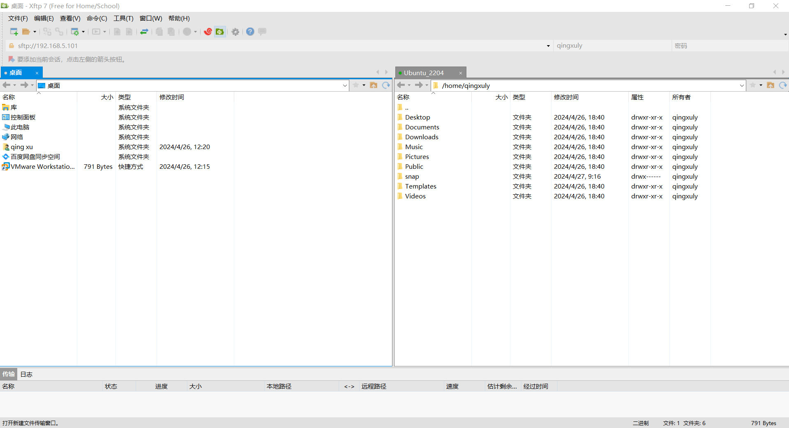This screenshot has height=428, width=789.
Task: Click the remote pane forward arrow
Action: [x=419, y=85]
